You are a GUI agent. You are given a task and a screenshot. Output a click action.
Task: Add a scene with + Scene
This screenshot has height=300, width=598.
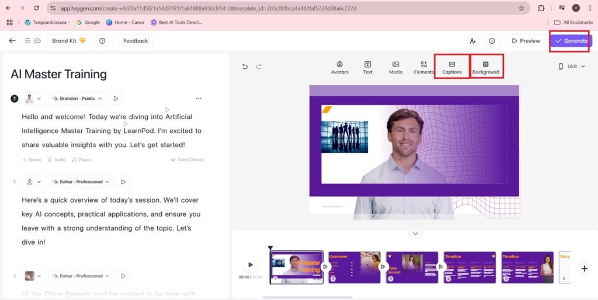click(32, 160)
